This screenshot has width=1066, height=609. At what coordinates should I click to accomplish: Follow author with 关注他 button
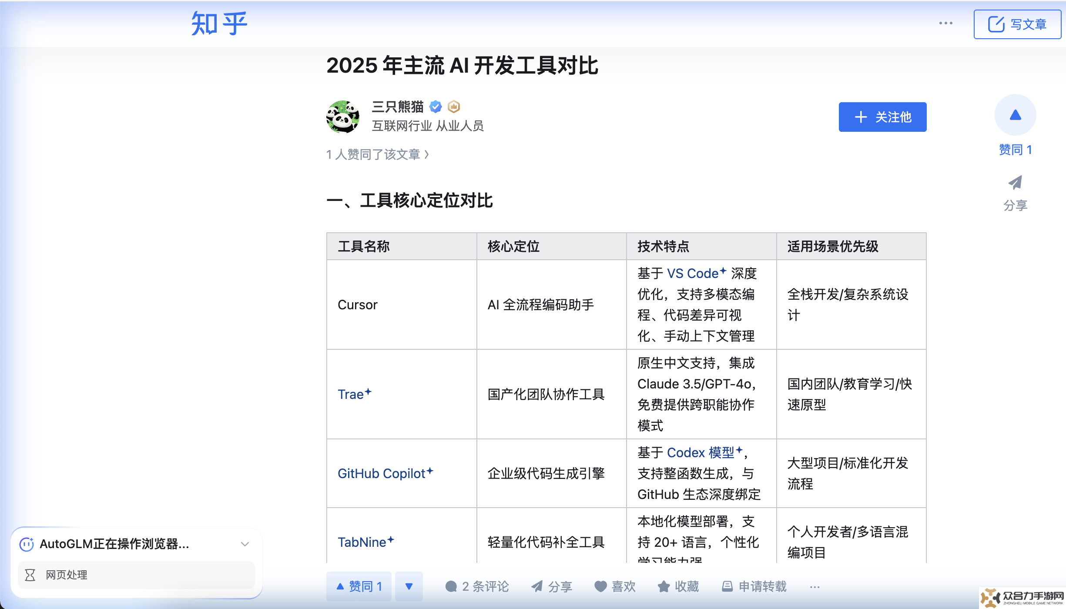[882, 117]
